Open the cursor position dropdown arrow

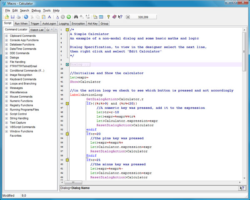[128, 17]
